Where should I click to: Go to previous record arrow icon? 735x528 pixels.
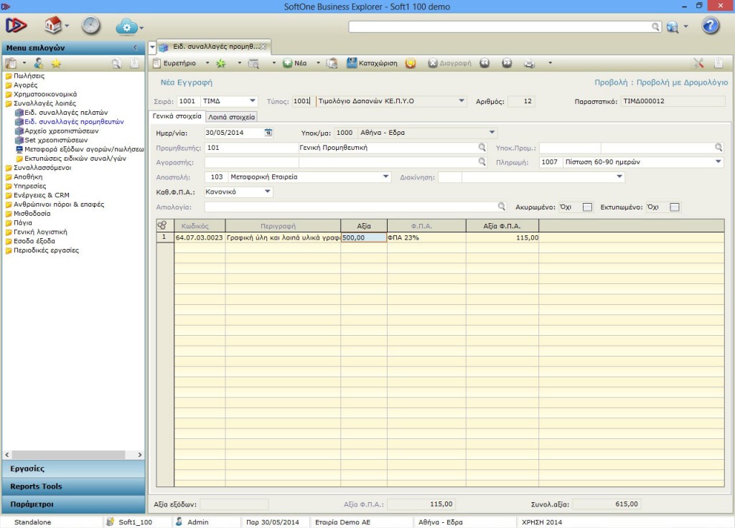point(484,63)
